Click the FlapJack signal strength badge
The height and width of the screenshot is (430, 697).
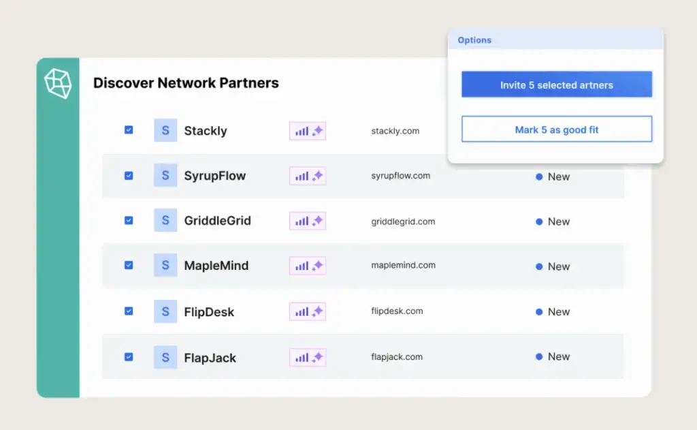click(x=308, y=357)
